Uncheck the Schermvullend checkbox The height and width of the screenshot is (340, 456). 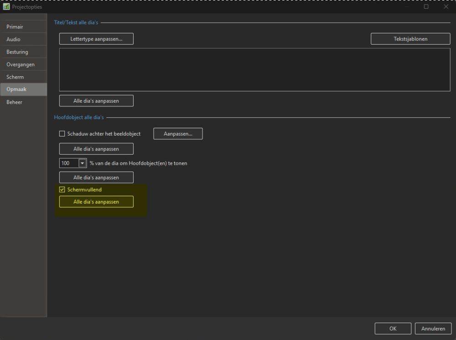(62, 189)
